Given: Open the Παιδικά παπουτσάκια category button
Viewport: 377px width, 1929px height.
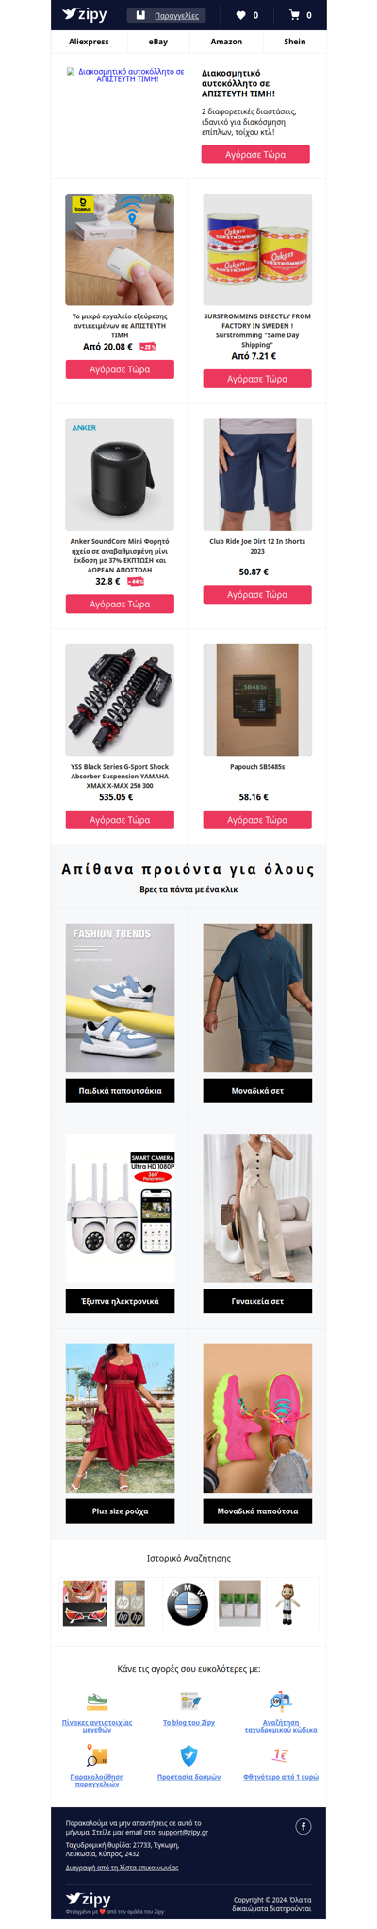Looking at the screenshot, I should click(120, 1091).
